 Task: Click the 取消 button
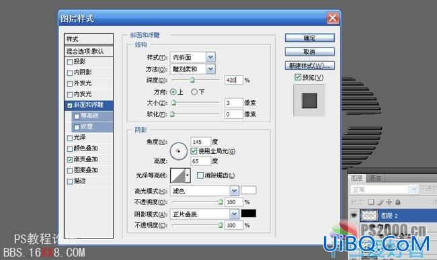pos(310,52)
